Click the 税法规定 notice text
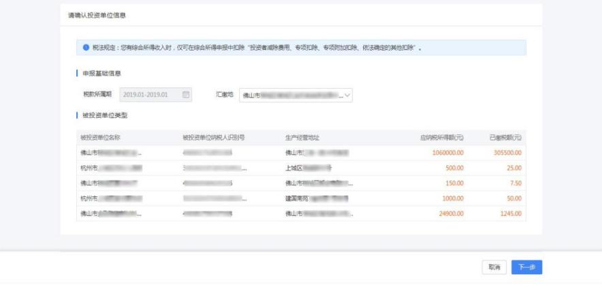 click(x=257, y=48)
